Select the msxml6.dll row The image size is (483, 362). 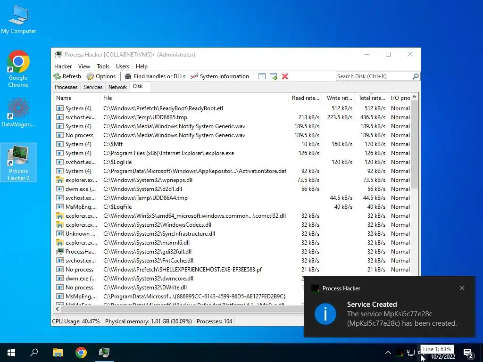pos(233,243)
